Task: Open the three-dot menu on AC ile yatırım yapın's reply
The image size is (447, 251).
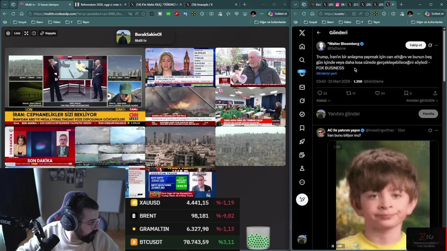Action: coord(436,130)
